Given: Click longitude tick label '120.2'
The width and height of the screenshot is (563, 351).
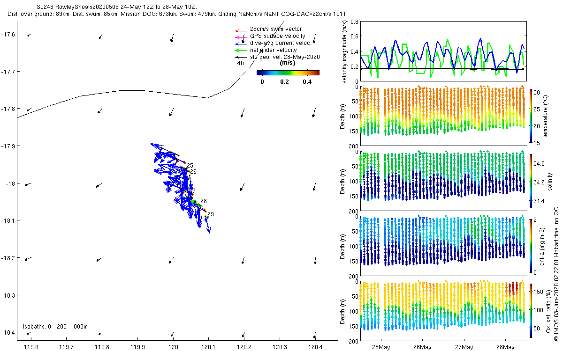Looking at the screenshot, I should (244, 347).
